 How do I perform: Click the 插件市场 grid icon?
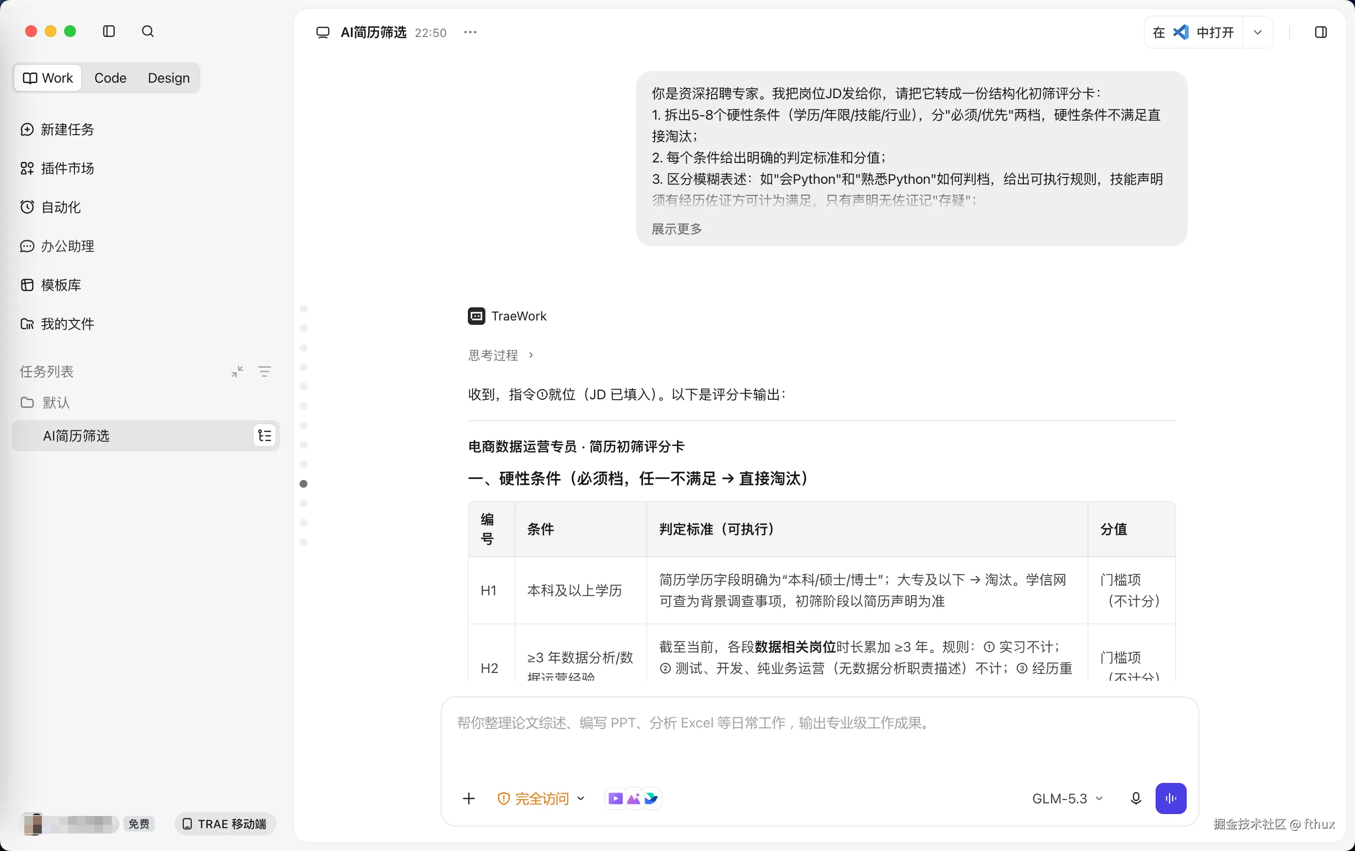[x=27, y=168]
